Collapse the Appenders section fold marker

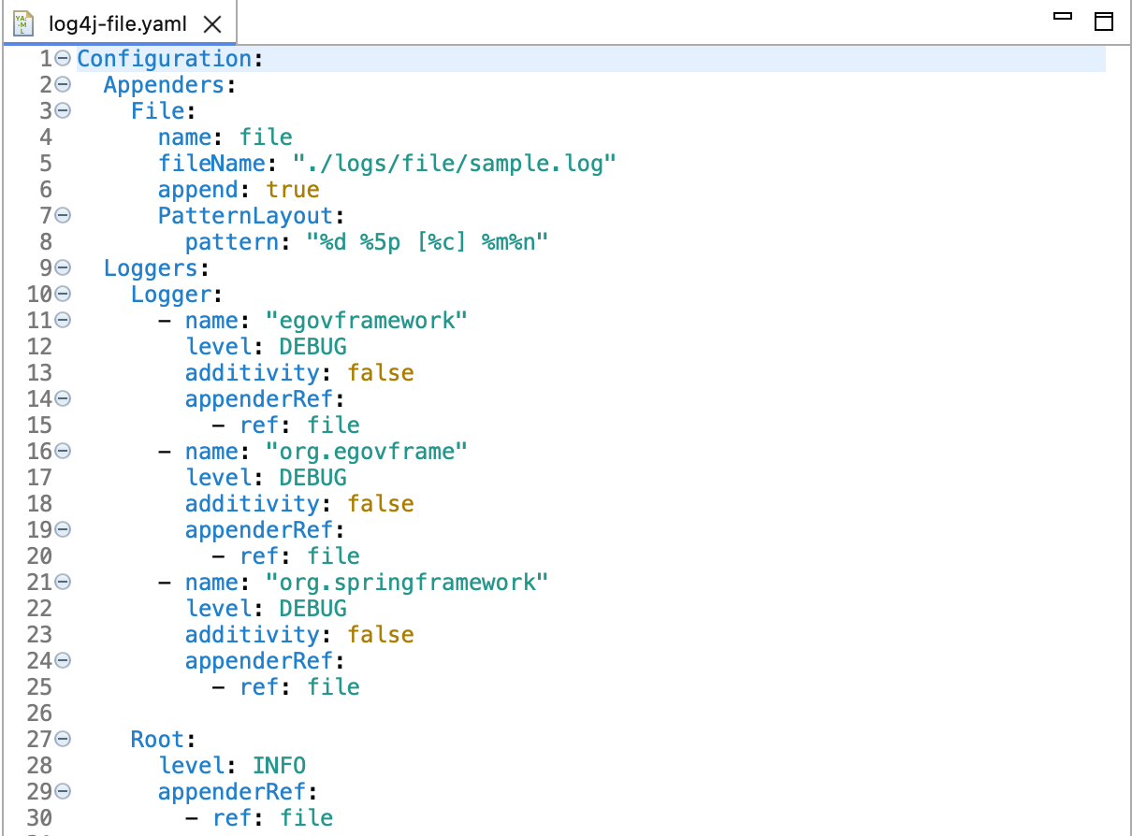coord(61,84)
